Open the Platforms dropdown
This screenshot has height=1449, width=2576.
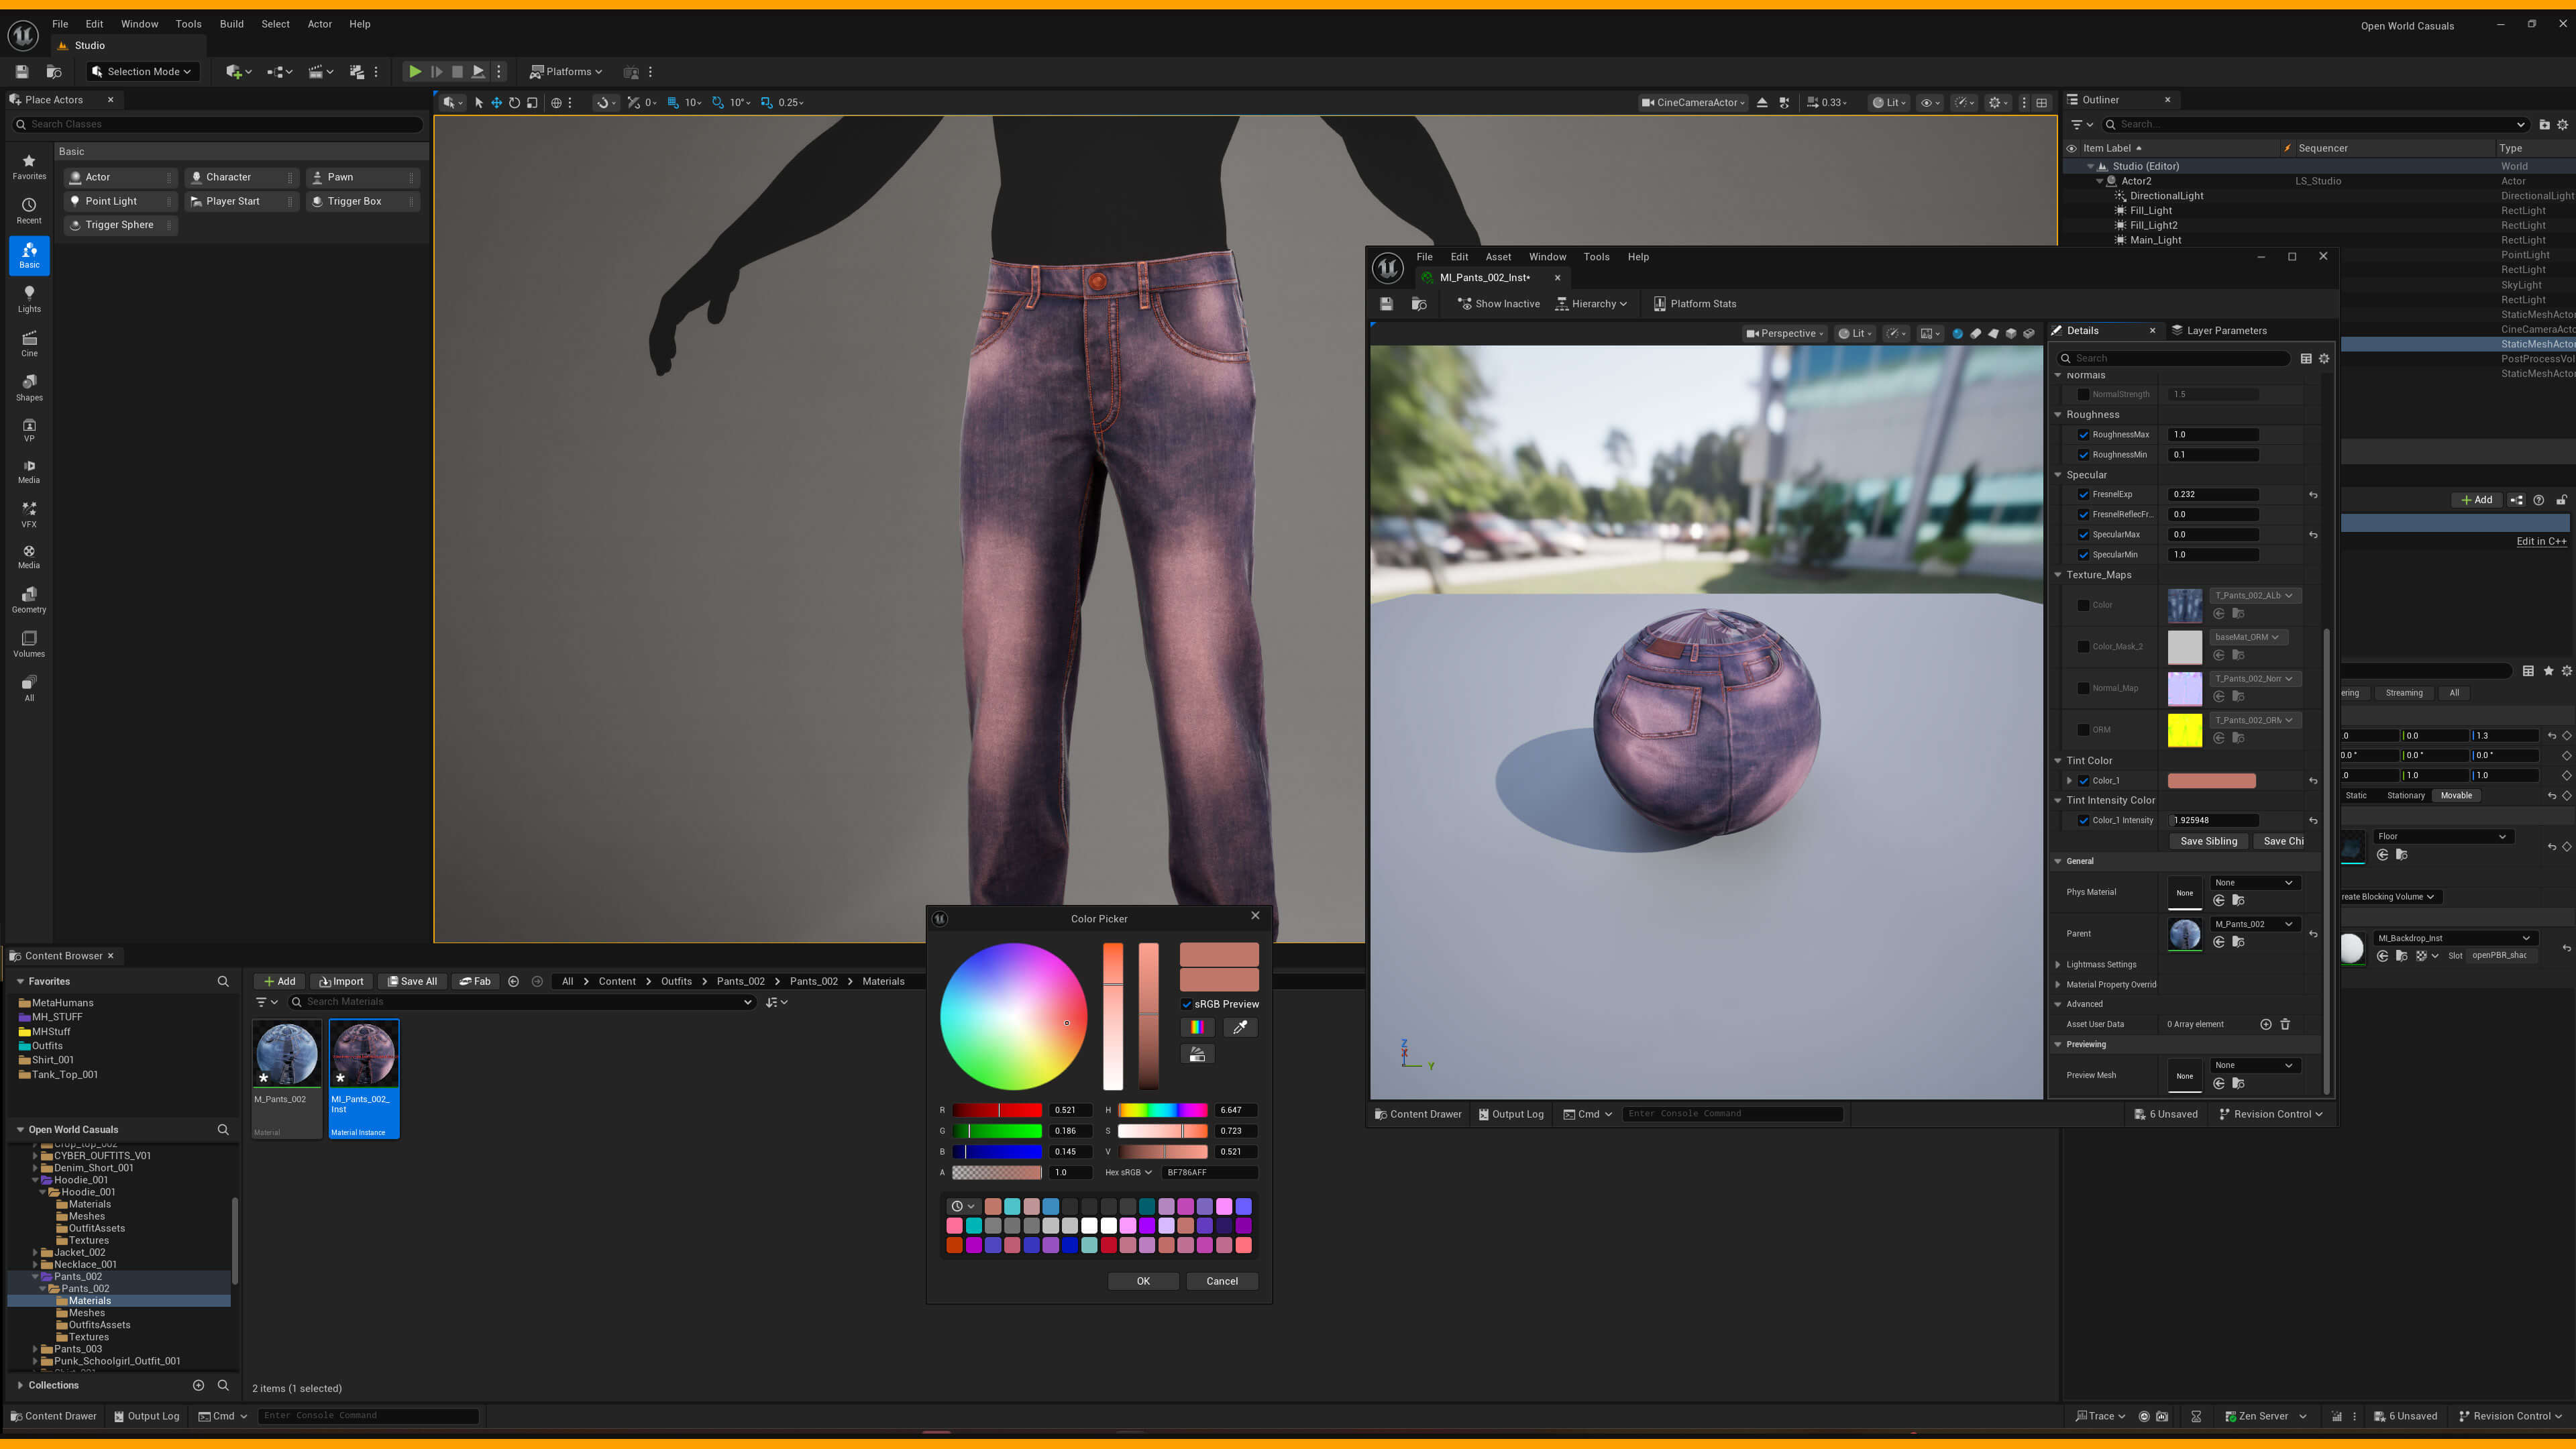566,72
